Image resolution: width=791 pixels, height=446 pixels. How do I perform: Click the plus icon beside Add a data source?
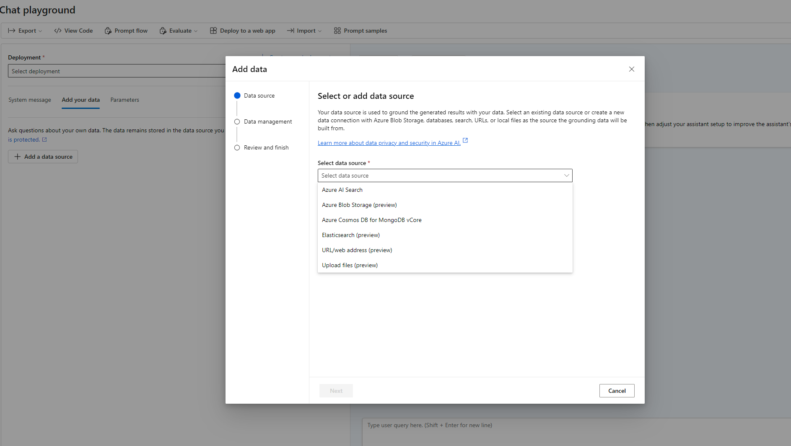click(18, 157)
